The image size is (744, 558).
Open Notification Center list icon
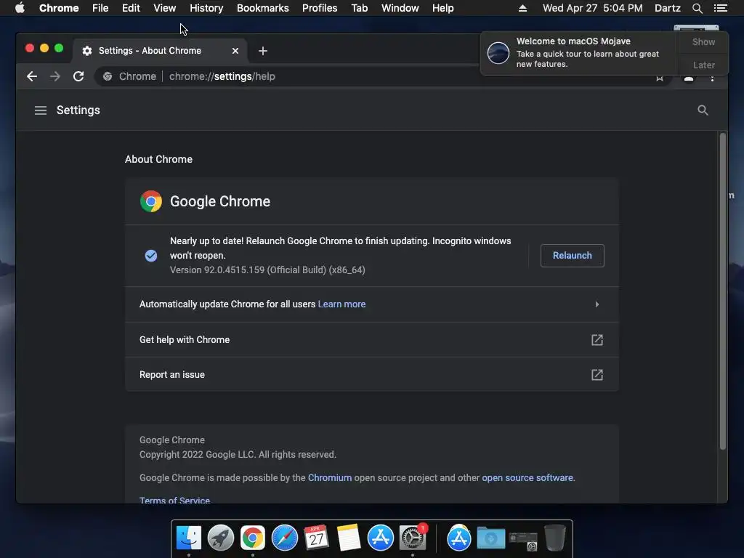pos(720,8)
